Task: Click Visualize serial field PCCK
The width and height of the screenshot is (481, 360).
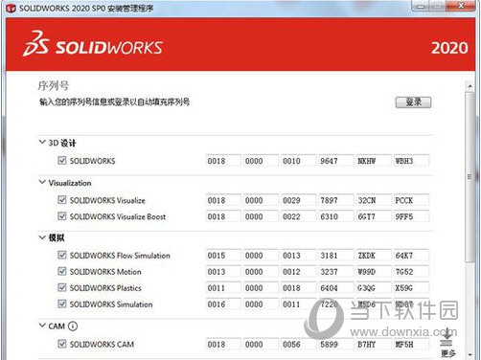Action: coord(411,200)
